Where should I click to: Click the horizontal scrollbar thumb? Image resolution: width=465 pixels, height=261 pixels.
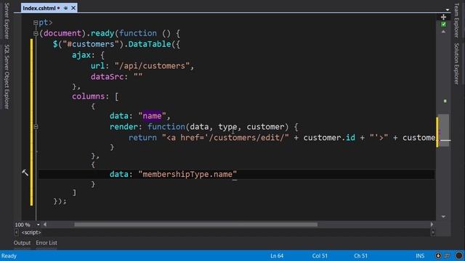coord(195,225)
